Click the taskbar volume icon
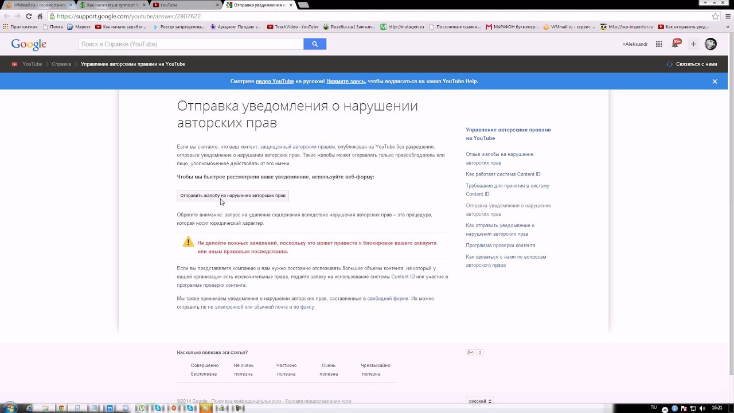Image resolution: width=734 pixels, height=413 pixels. [x=702, y=408]
